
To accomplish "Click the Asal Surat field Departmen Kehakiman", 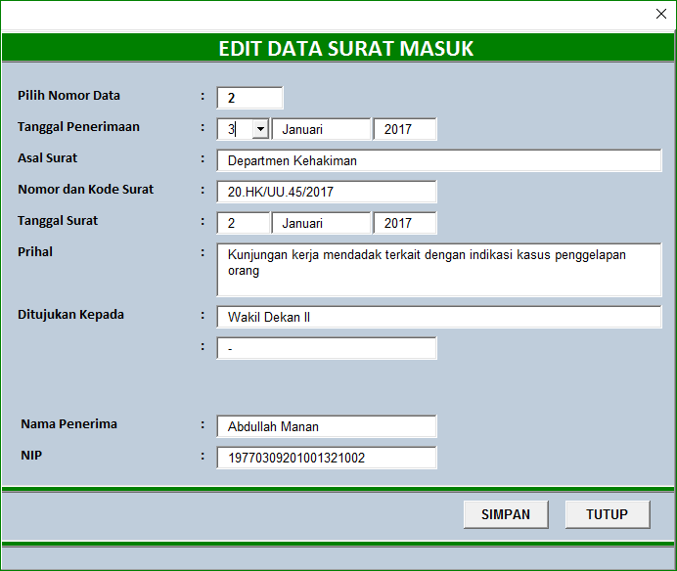I will coord(438,160).
